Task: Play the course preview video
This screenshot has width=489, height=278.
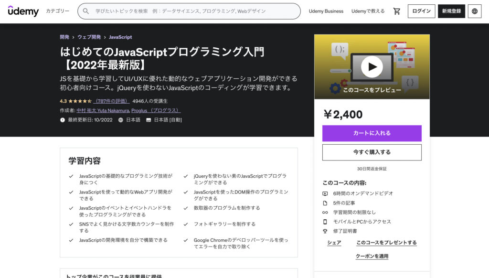Action: tap(372, 67)
